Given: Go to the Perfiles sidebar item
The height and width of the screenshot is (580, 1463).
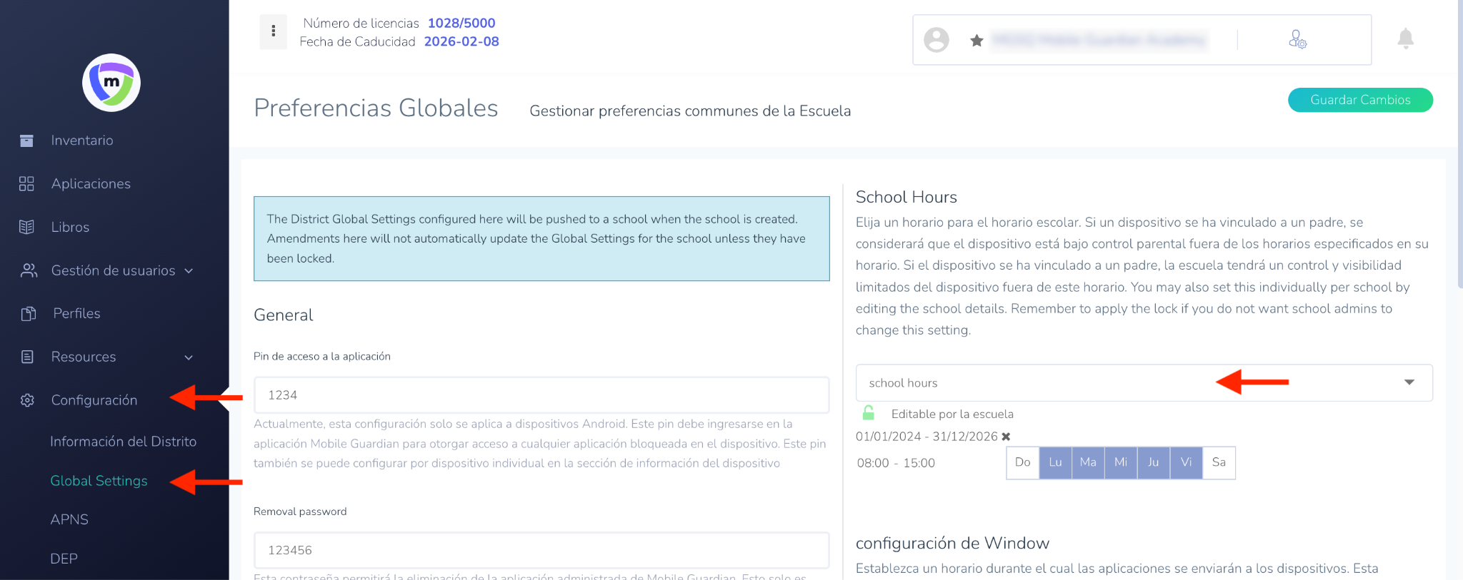Looking at the screenshot, I should 76,313.
